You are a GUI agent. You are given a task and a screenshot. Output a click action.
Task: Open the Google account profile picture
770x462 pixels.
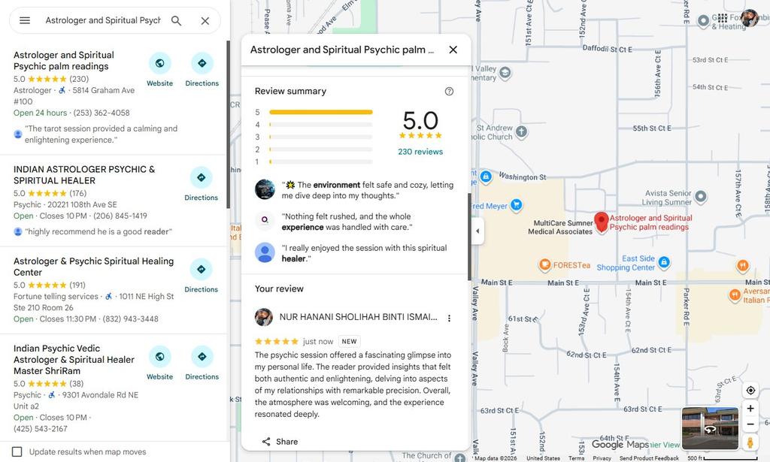(750, 18)
